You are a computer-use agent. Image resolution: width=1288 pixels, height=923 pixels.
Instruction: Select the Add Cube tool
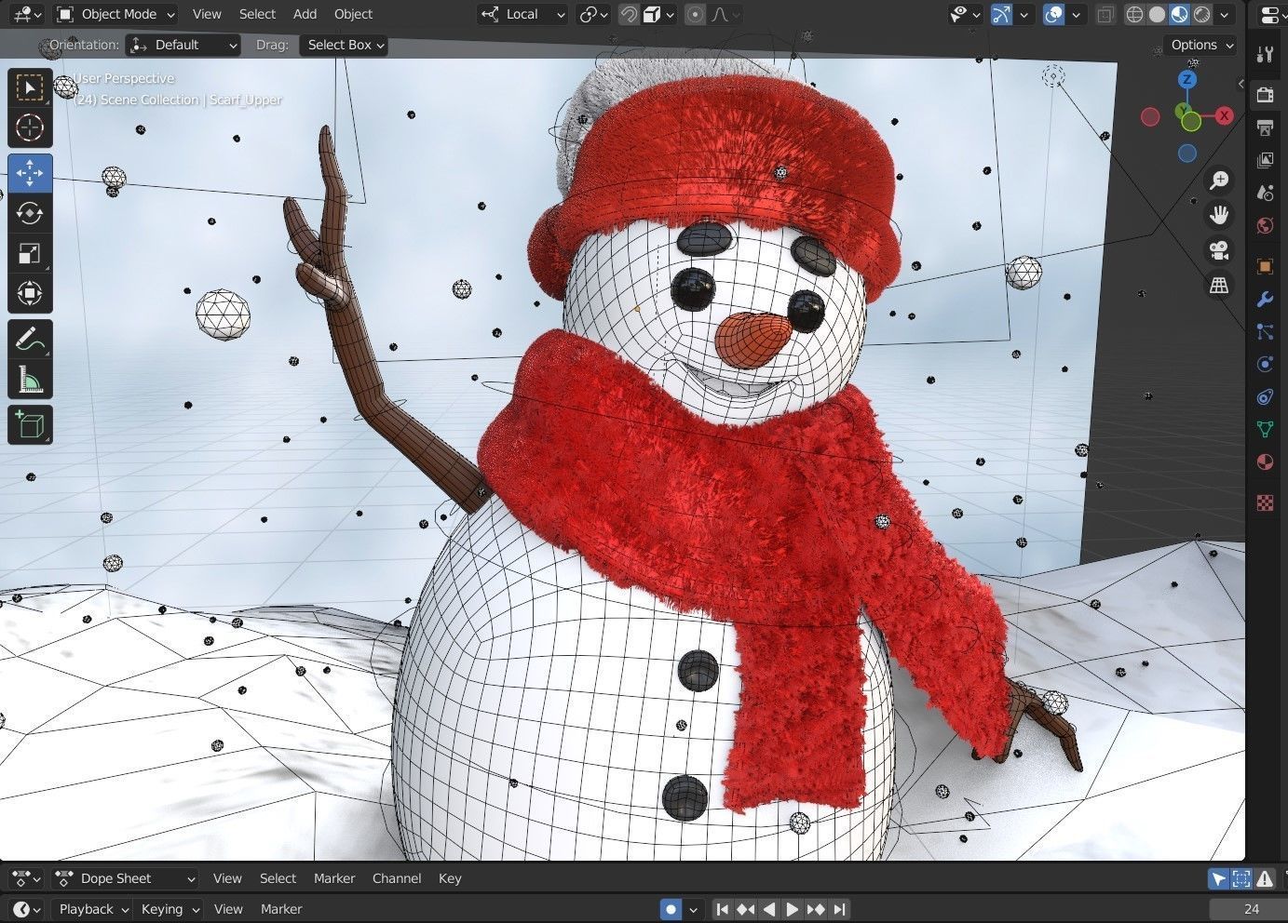[30, 424]
